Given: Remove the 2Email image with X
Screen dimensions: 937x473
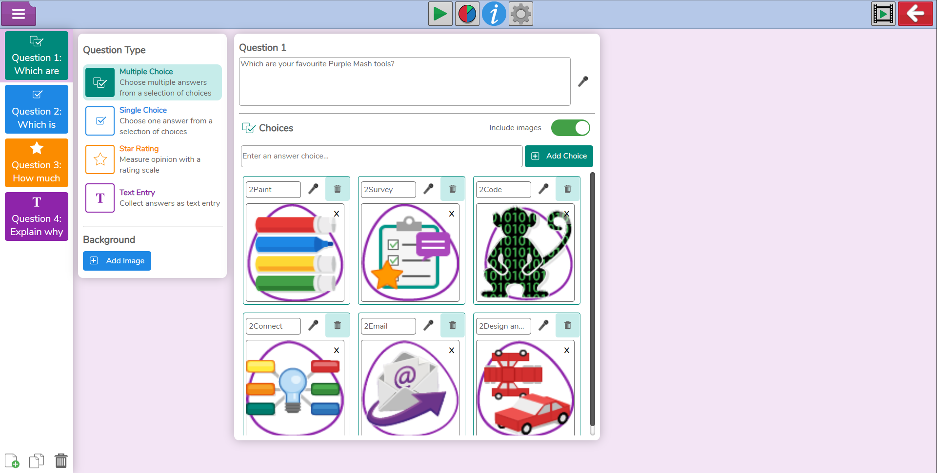Looking at the screenshot, I should (x=452, y=350).
